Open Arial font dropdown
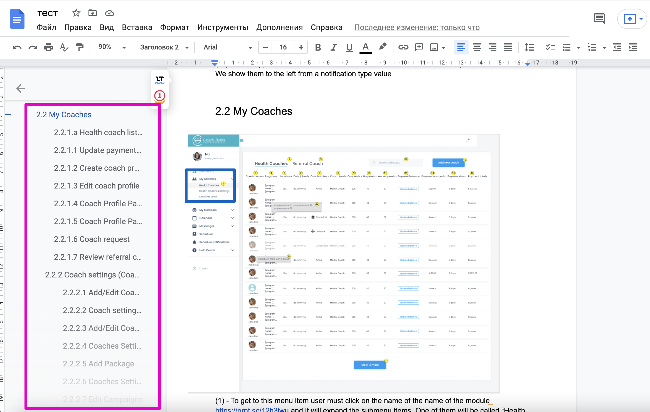The height and width of the screenshot is (412, 650). (x=228, y=47)
